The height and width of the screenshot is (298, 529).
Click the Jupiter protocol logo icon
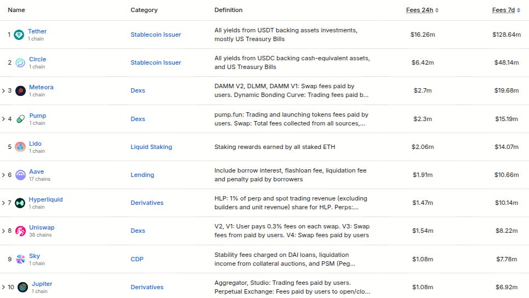[x=22, y=287]
